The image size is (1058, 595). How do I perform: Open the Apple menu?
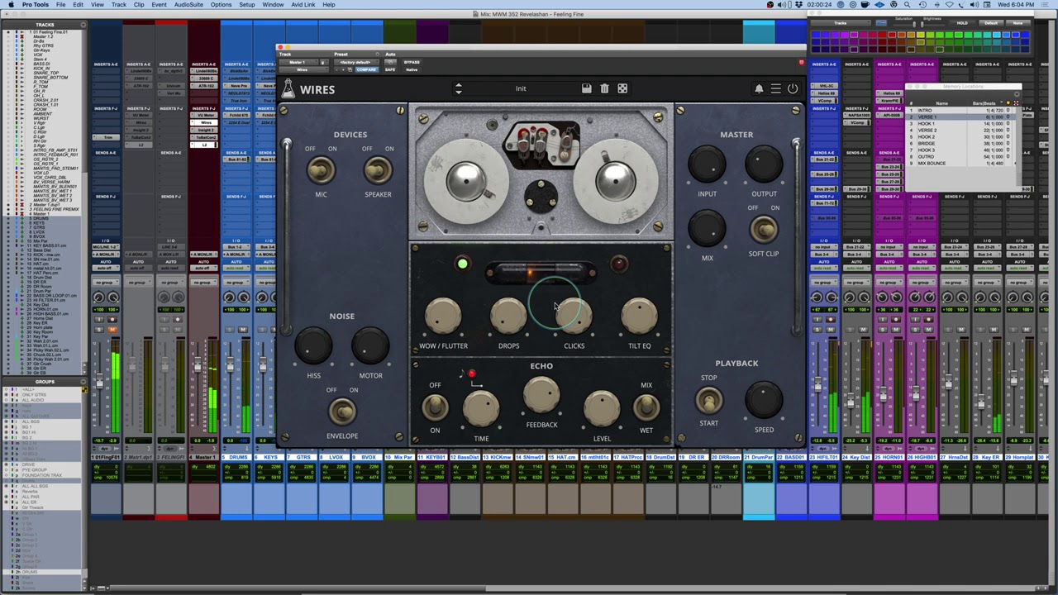(11, 4)
